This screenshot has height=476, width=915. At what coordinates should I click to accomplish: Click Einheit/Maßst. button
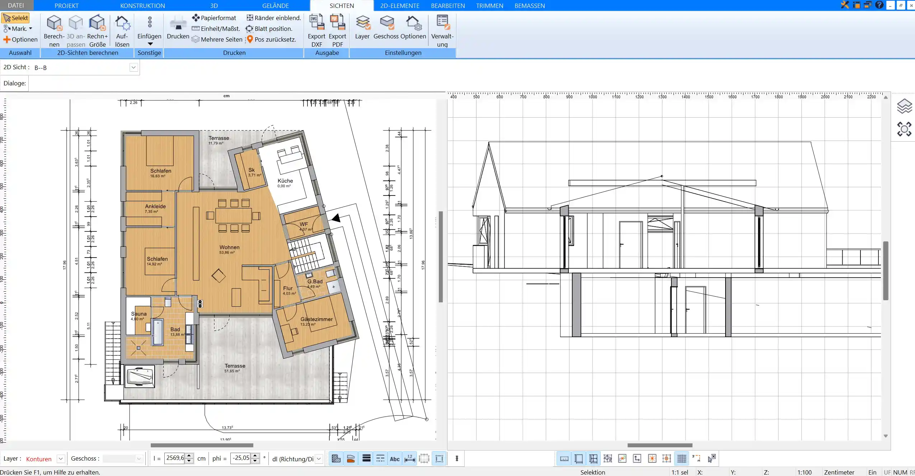point(216,29)
